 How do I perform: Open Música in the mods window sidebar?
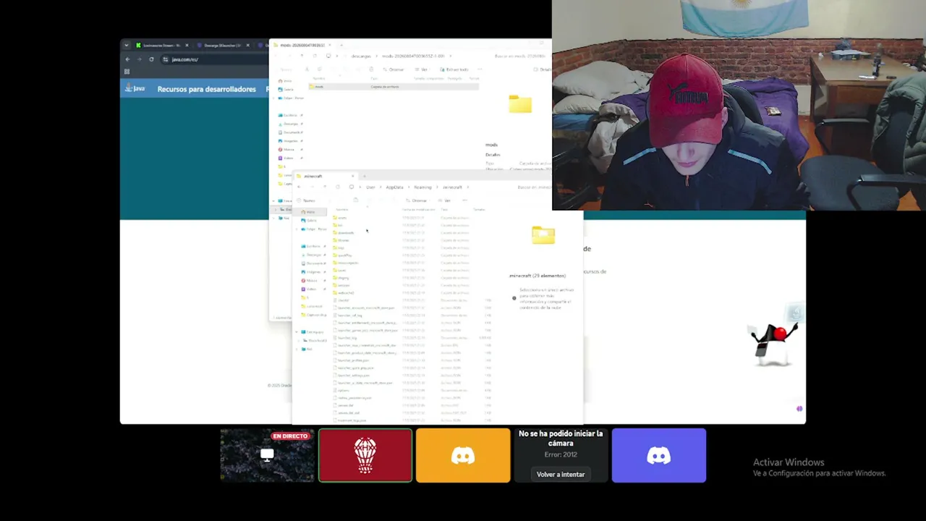click(288, 150)
